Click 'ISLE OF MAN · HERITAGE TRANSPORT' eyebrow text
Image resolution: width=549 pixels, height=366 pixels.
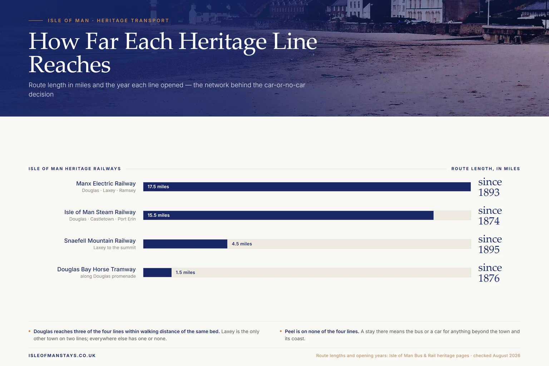pos(108,21)
